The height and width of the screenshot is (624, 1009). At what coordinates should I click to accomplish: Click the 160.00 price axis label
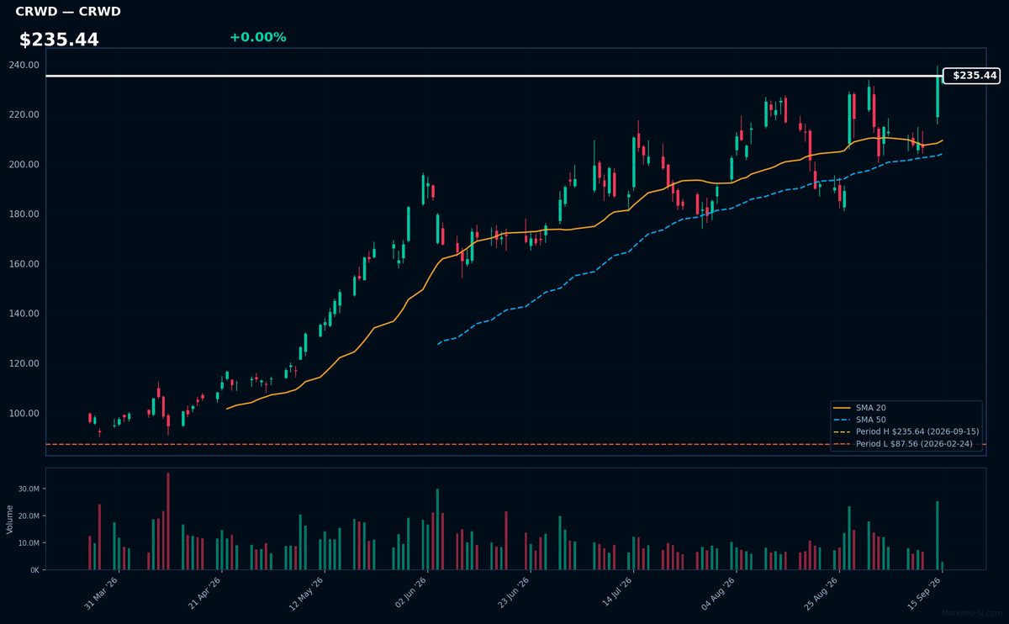click(x=24, y=264)
